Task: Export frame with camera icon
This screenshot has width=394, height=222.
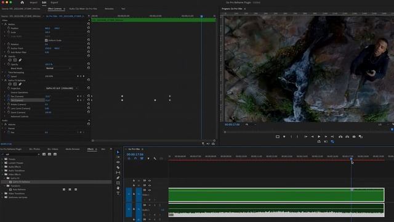Action: [x=354, y=136]
